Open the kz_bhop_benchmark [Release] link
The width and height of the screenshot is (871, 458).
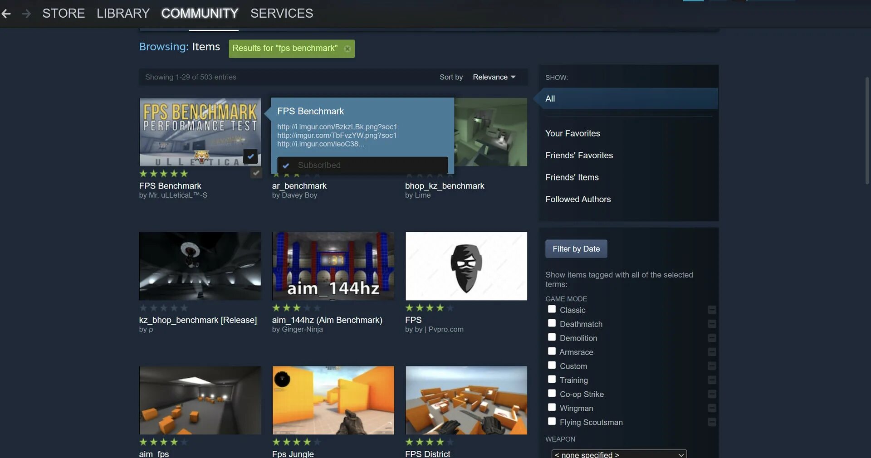click(198, 320)
